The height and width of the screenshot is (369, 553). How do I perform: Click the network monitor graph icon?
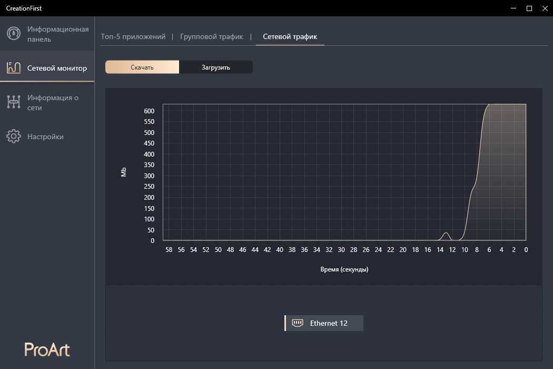[14, 68]
